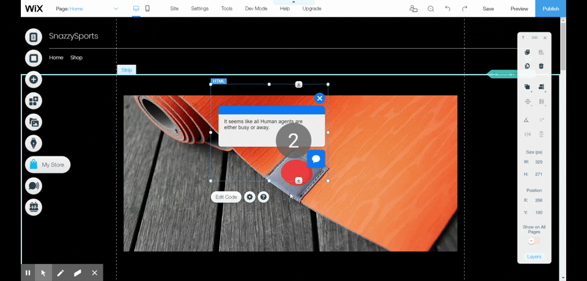Redo the last action
Image resolution: width=587 pixels, height=281 pixels.
click(465, 9)
